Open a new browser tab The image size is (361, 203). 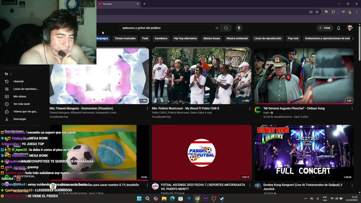click(x=144, y=4)
